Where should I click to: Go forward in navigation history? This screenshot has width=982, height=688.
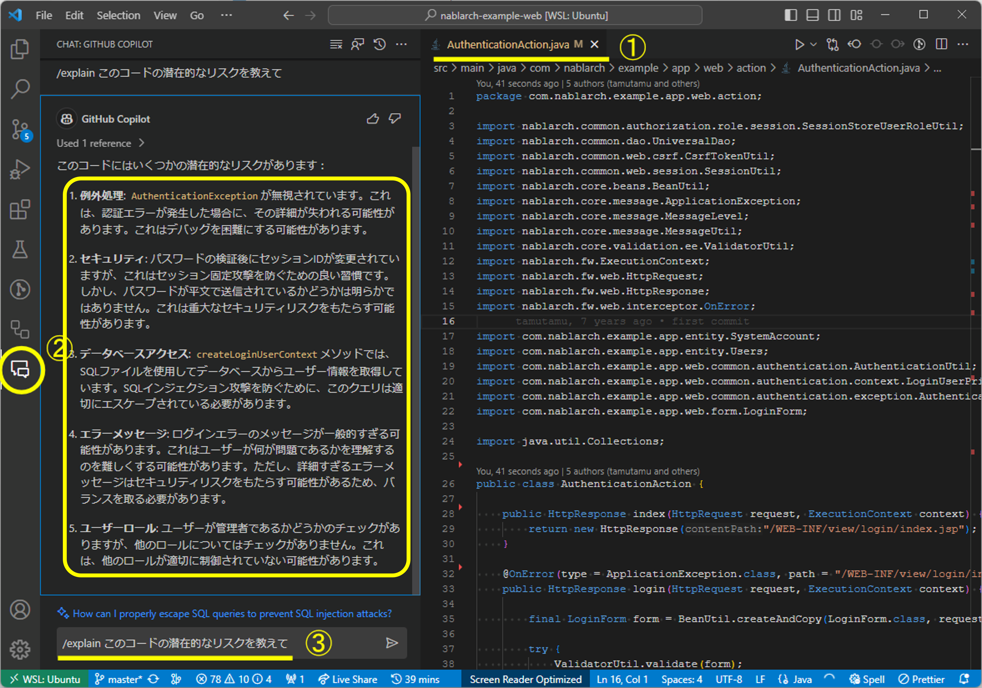(311, 16)
